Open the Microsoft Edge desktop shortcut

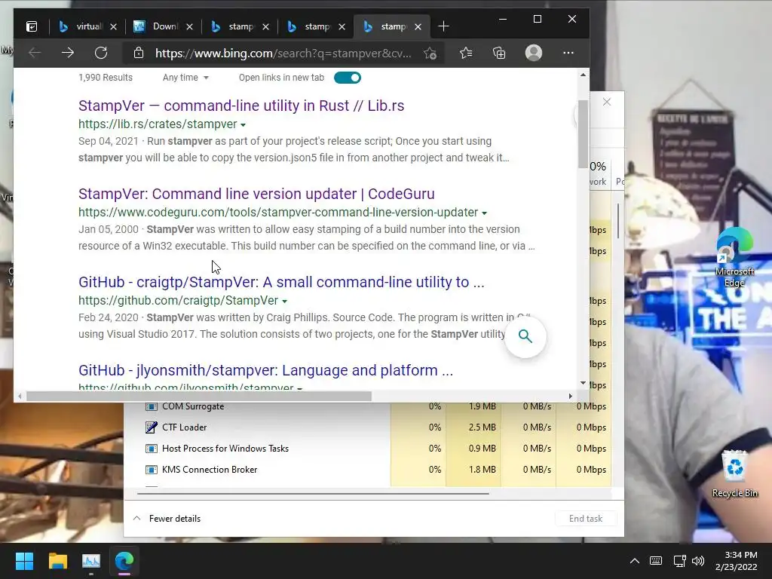pyautogui.click(x=734, y=258)
